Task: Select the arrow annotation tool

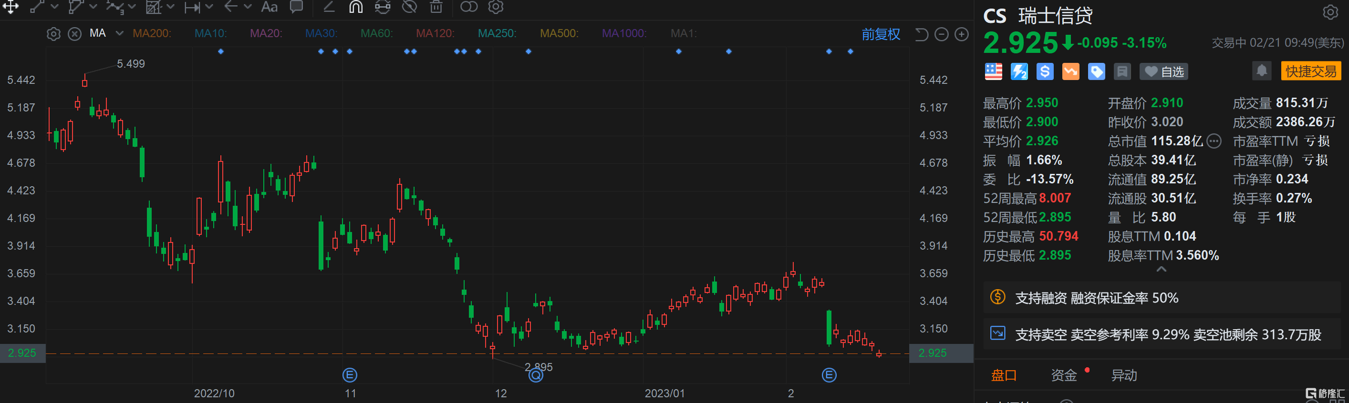Action: tap(231, 6)
